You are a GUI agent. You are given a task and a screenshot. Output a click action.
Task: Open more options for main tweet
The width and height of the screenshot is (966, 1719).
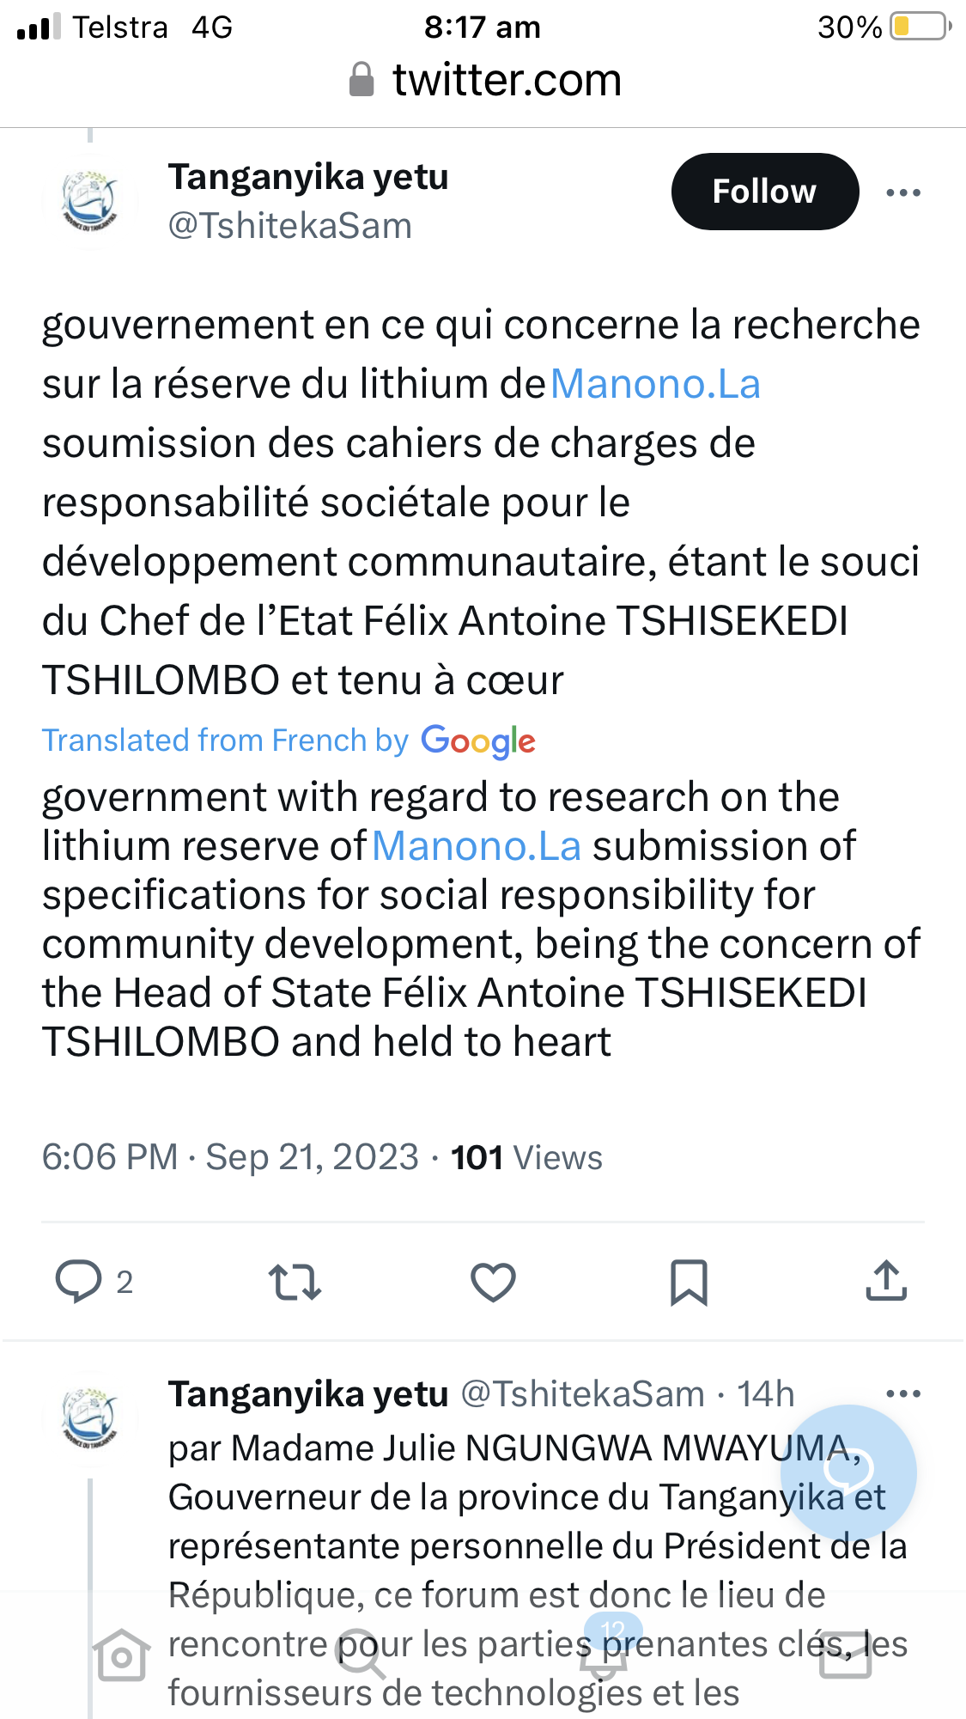pos(903,192)
